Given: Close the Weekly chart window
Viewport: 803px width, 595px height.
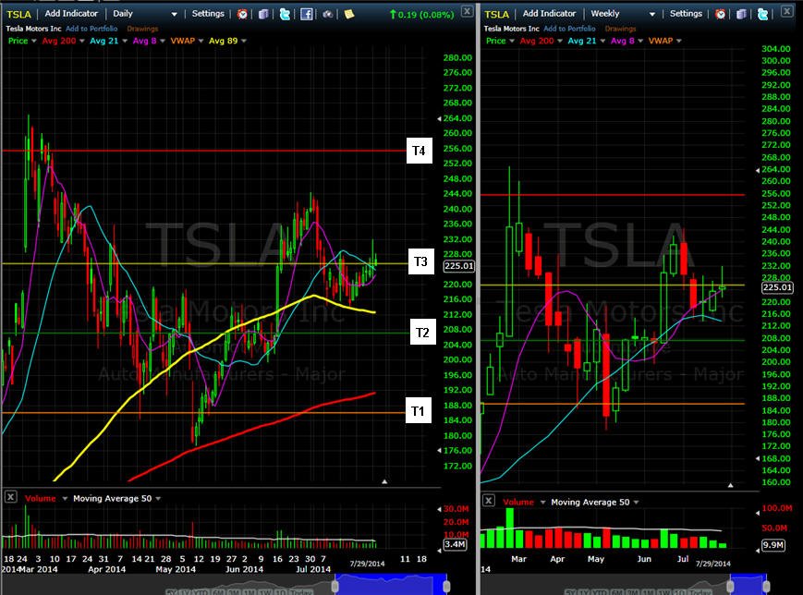Looking at the screenshot, I should pos(787,11).
